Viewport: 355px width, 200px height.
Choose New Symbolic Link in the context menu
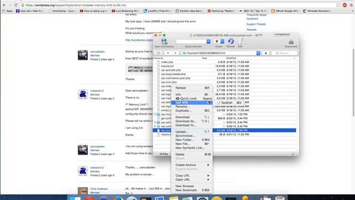point(192,148)
